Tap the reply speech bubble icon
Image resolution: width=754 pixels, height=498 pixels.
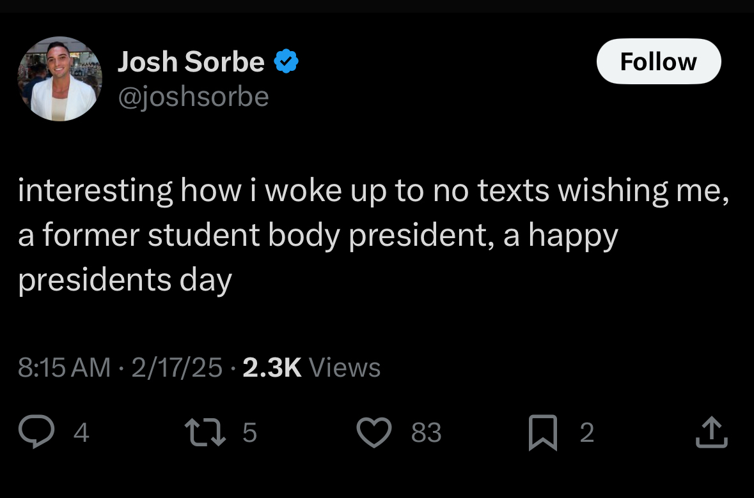tap(37, 432)
